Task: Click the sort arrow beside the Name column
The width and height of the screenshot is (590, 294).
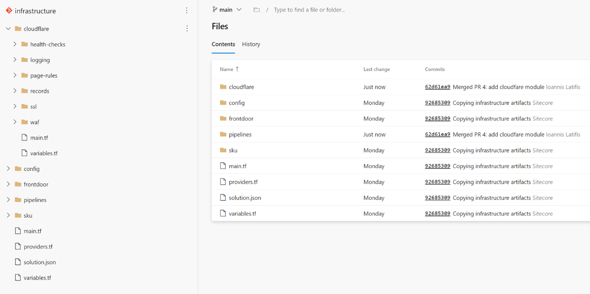Action: [x=237, y=69]
